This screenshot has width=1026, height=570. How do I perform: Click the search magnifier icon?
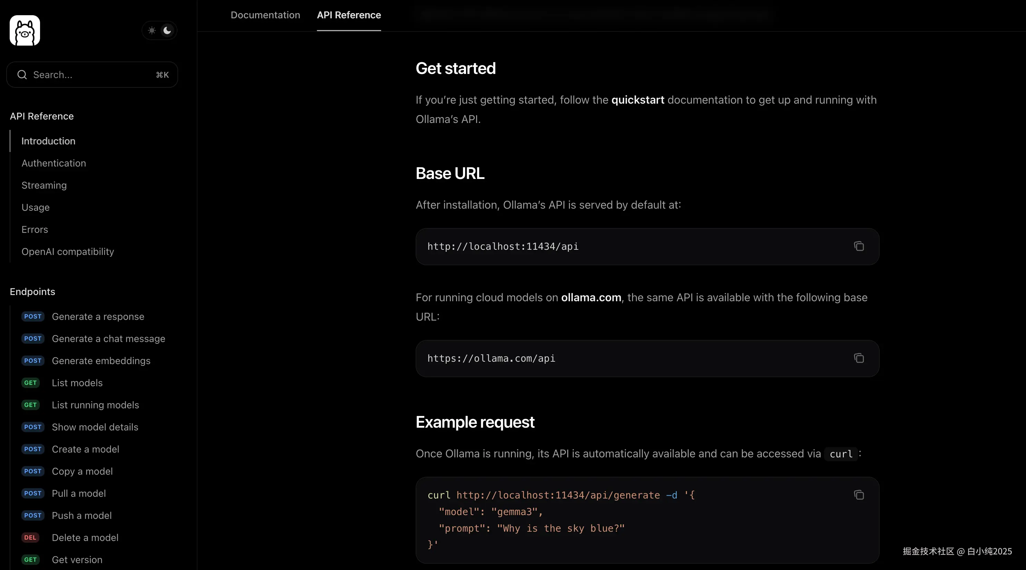pos(22,75)
